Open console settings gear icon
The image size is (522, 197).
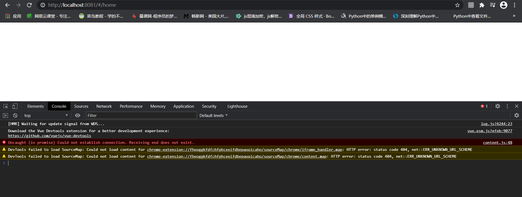tap(517, 115)
